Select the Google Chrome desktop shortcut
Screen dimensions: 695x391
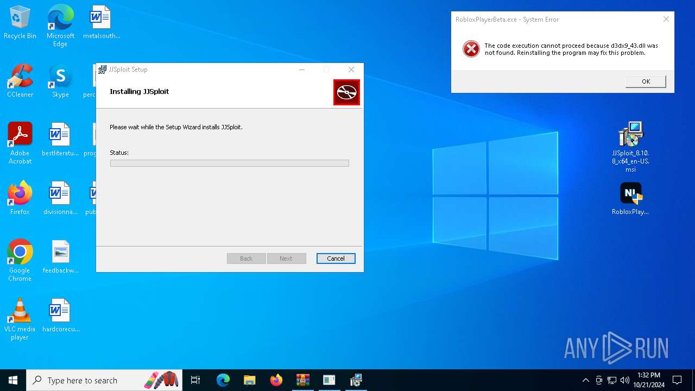pos(20,261)
